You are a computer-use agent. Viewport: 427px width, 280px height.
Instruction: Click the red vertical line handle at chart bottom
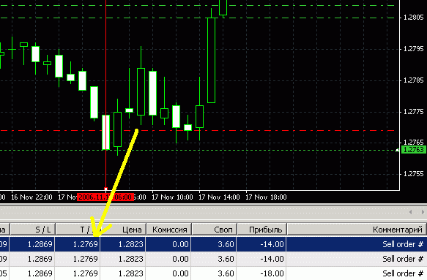click(x=106, y=189)
